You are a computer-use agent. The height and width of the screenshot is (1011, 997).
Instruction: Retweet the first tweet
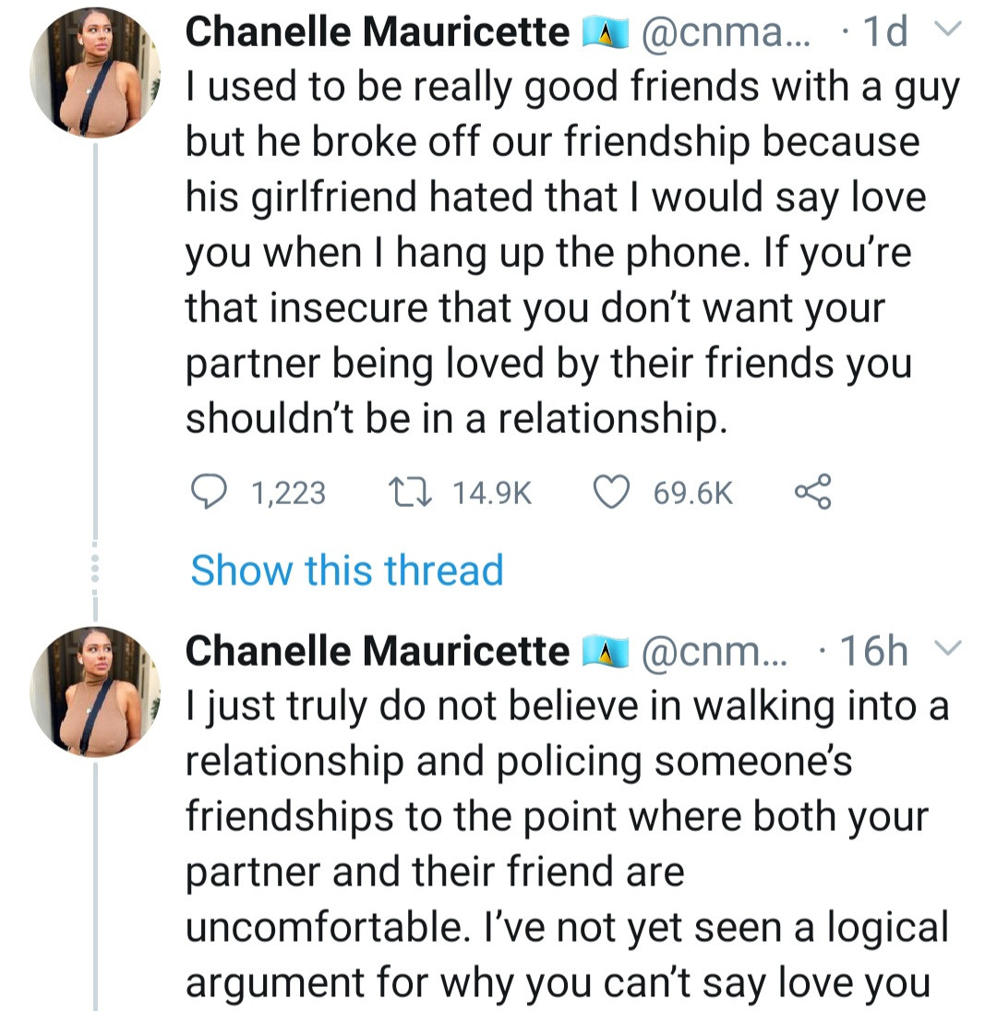(410, 492)
